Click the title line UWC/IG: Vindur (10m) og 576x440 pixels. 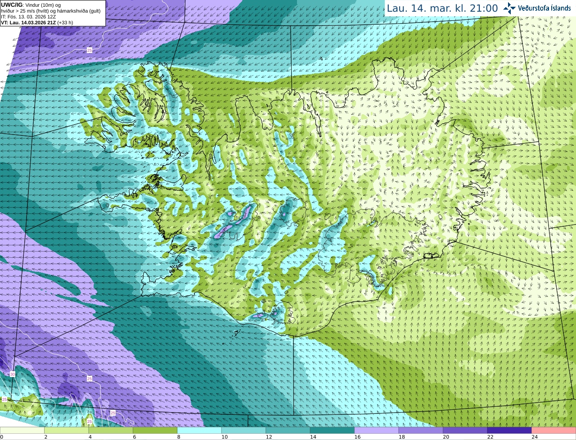pyautogui.click(x=31, y=5)
